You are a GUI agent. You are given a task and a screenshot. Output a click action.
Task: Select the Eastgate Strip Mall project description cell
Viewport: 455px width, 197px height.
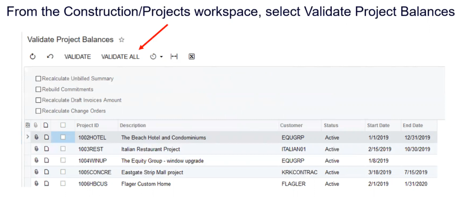pos(152,172)
